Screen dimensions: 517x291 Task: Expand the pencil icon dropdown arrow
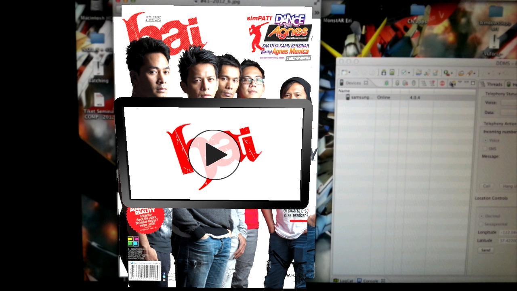pos(475,74)
